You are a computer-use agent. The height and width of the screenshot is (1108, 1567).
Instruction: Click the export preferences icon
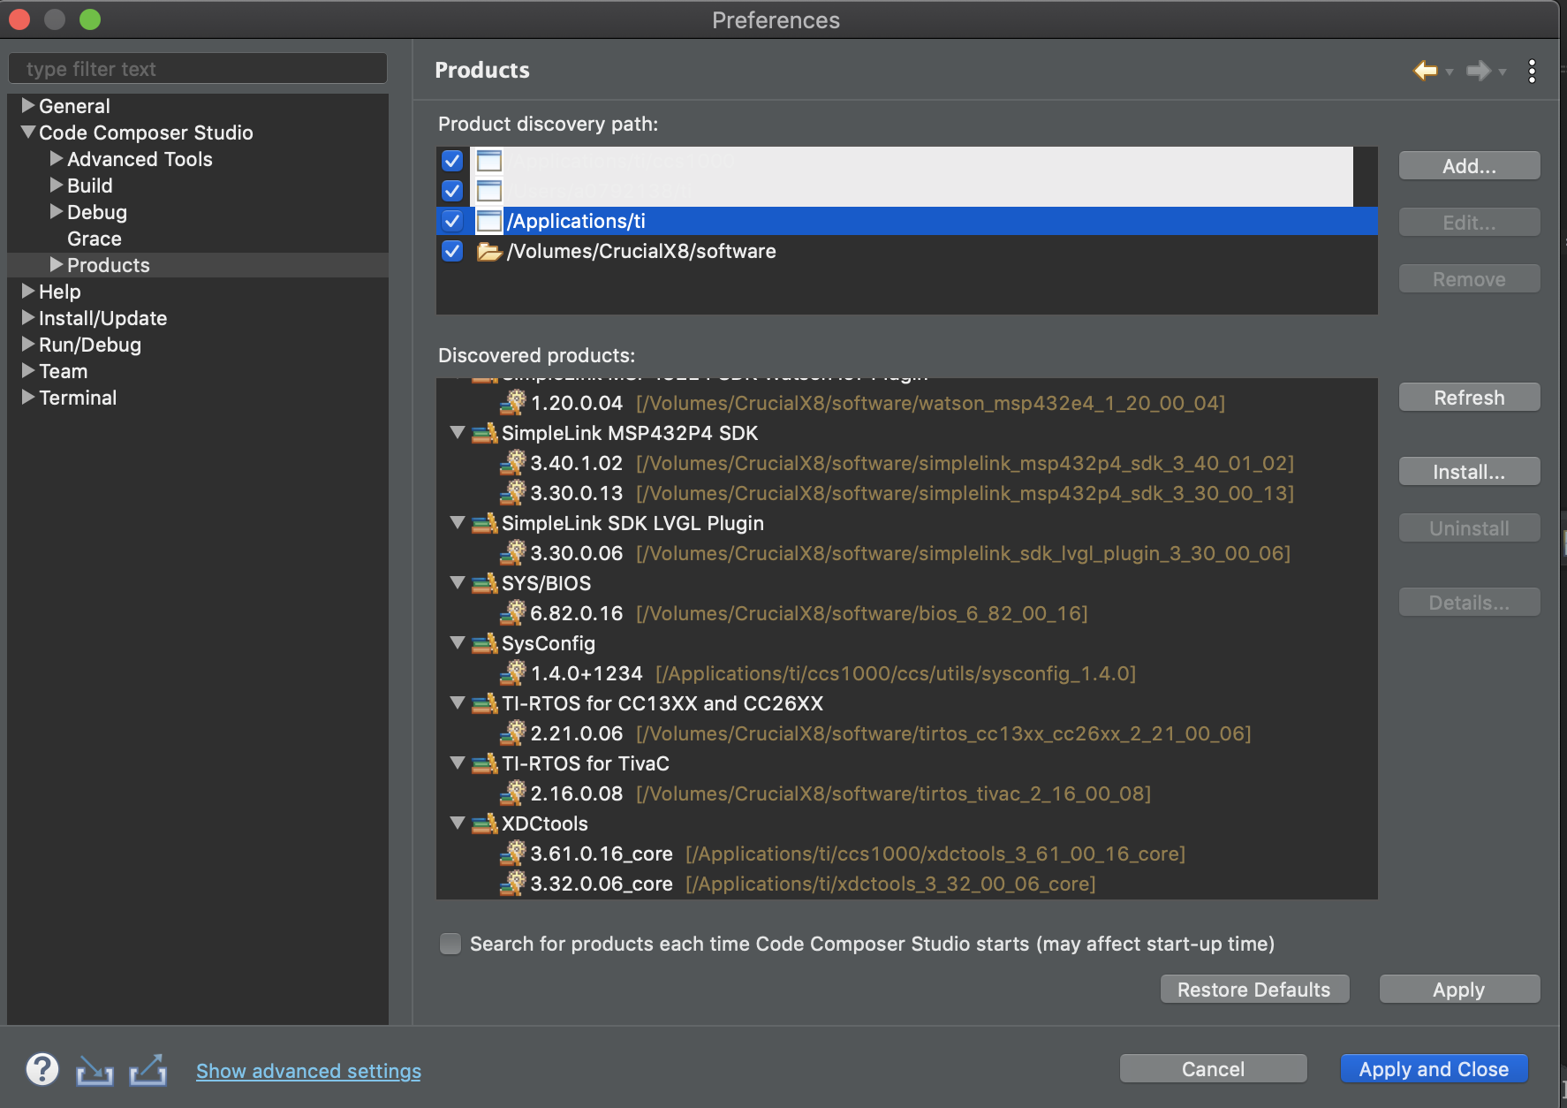click(148, 1069)
